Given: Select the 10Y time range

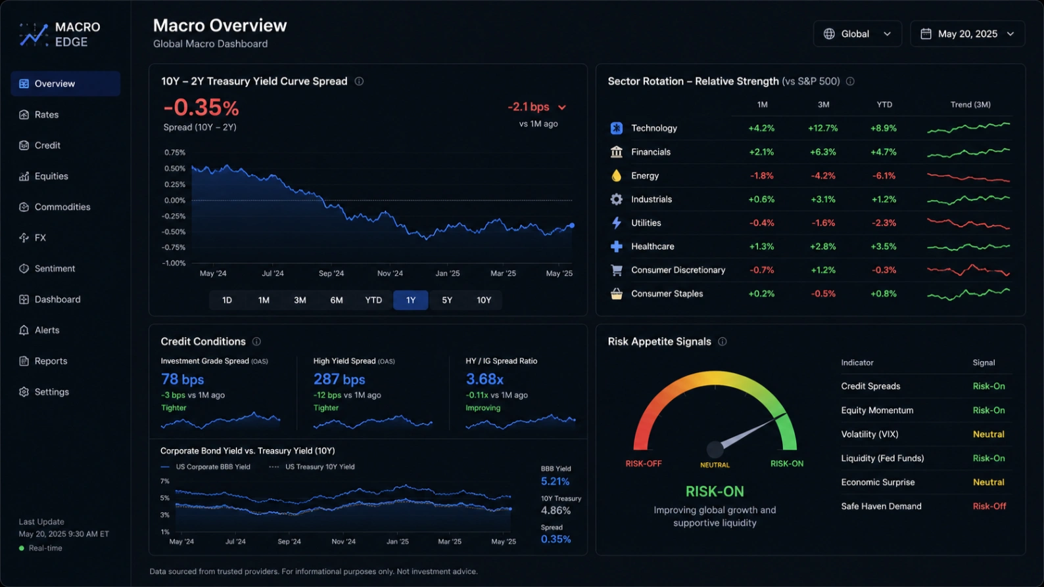Looking at the screenshot, I should [x=484, y=300].
